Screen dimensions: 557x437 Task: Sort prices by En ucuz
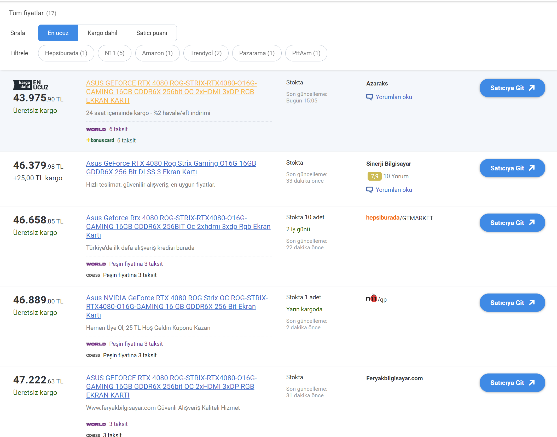coord(58,33)
